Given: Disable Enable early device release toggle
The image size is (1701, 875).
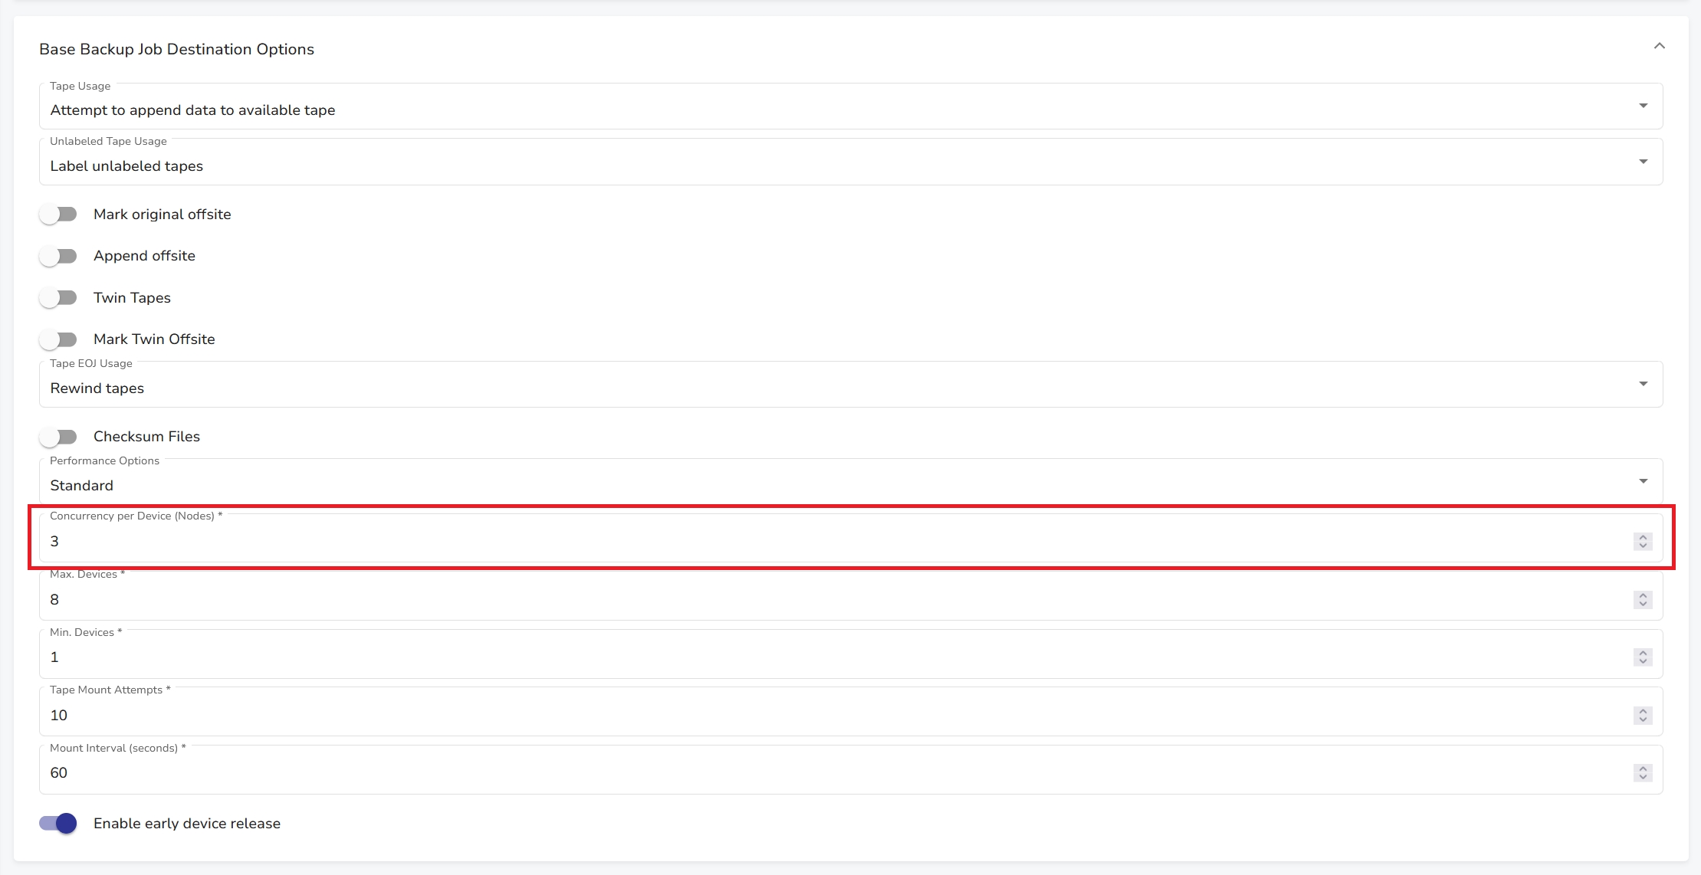Looking at the screenshot, I should point(58,824).
